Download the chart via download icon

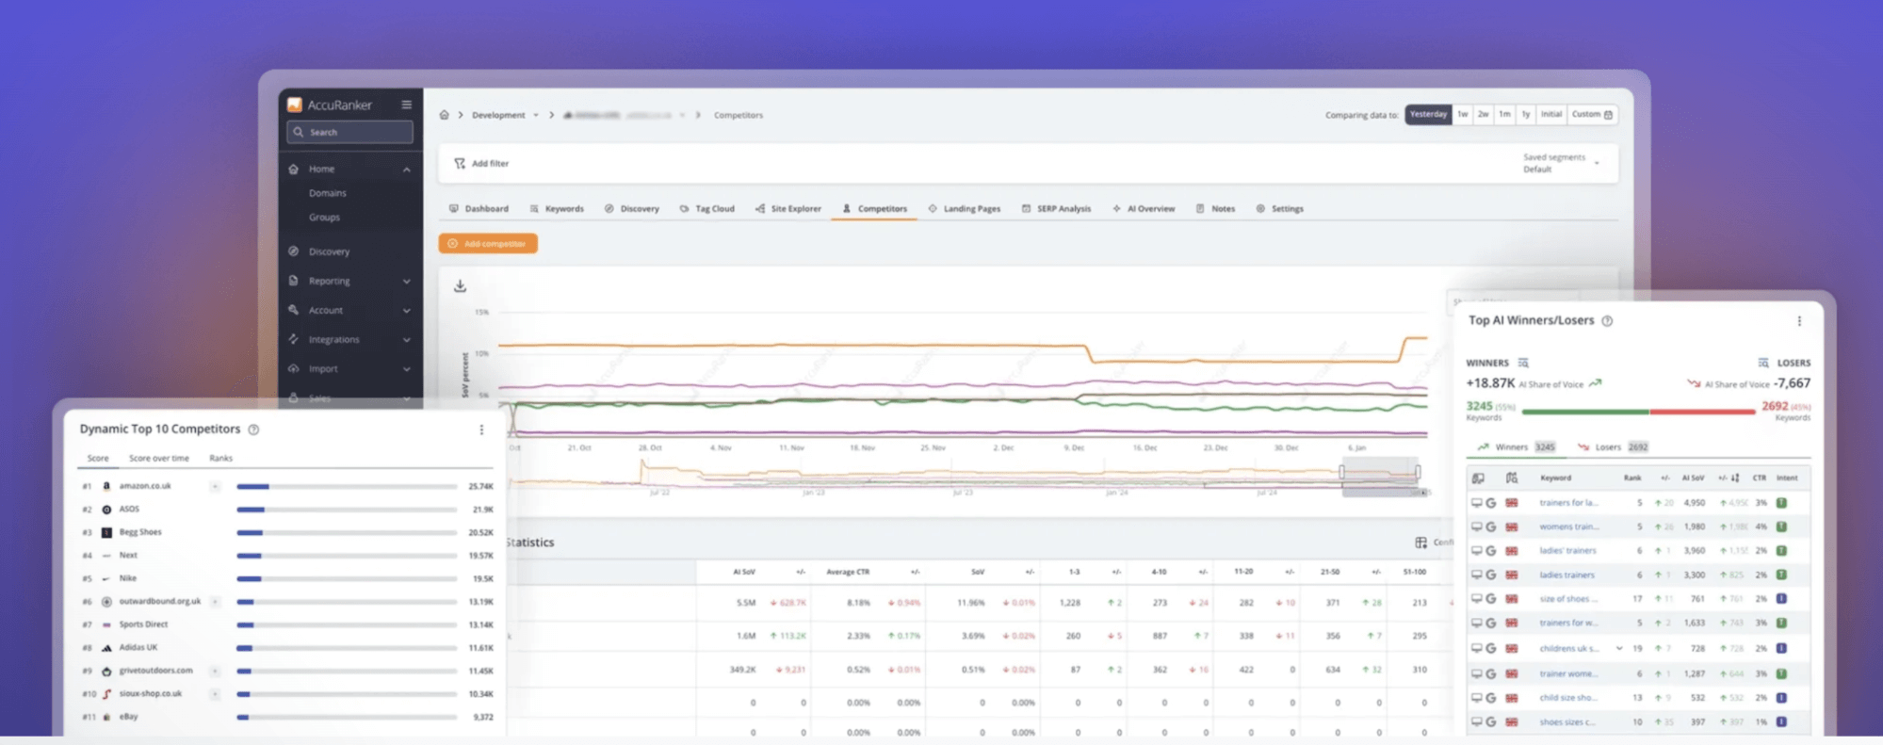[x=460, y=286]
